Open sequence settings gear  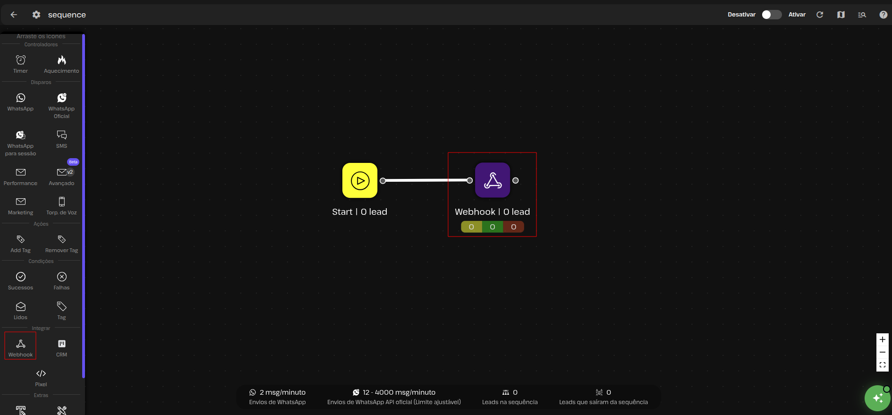36,15
